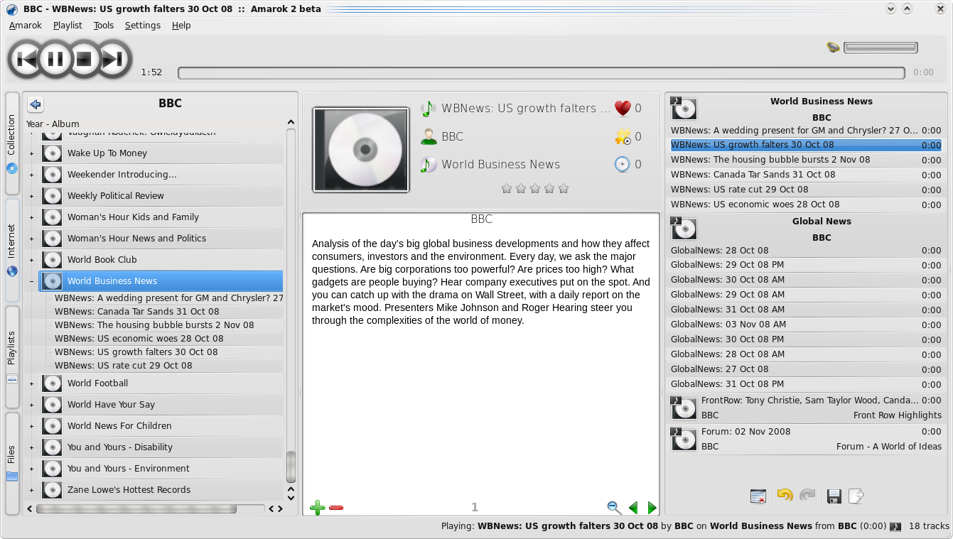The width and height of the screenshot is (953, 539).
Task: Click on the track progress bar
Action: click(541, 72)
